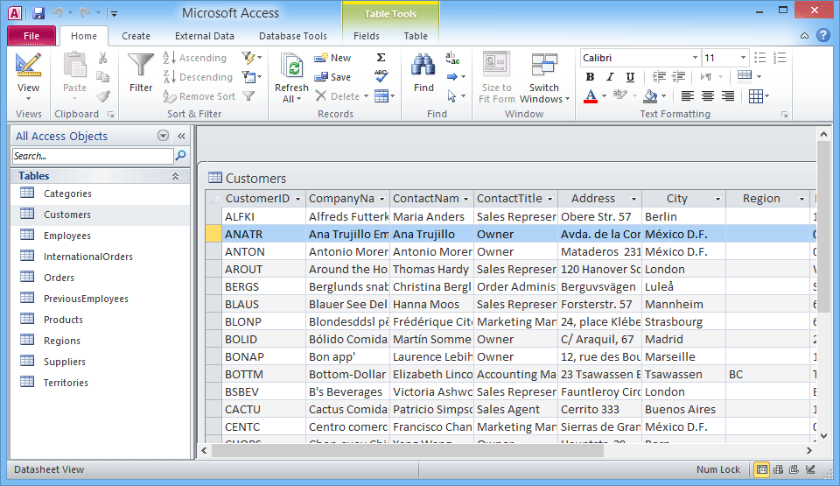The width and height of the screenshot is (840, 486).
Task: Open the Territories table
Action: point(101,383)
